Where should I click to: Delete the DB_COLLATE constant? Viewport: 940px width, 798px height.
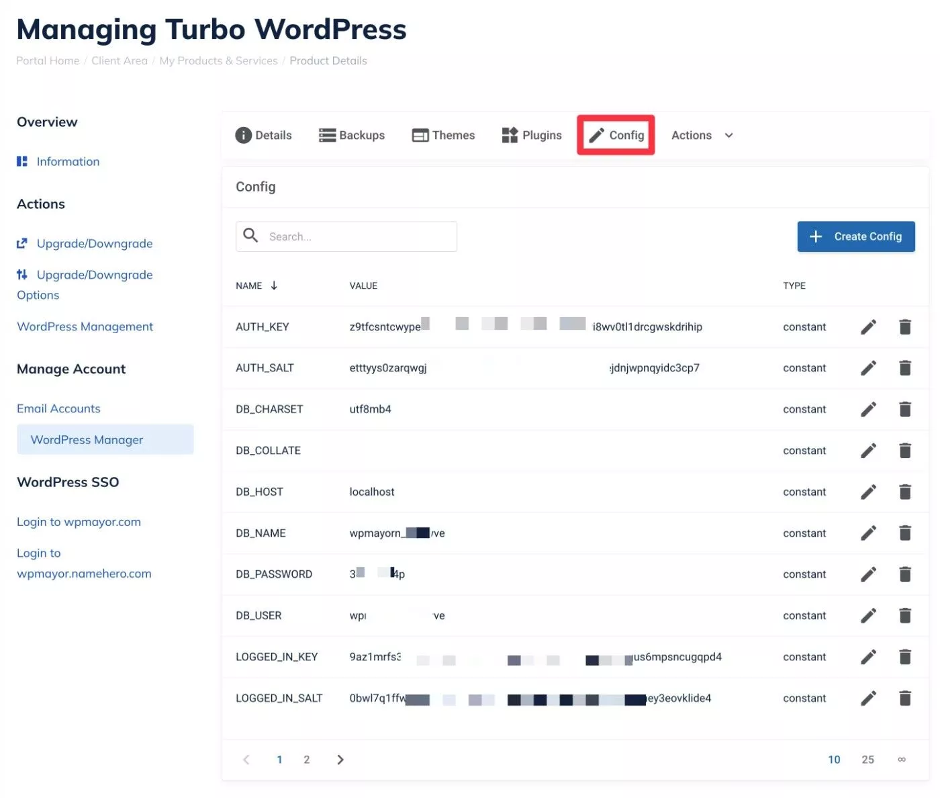click(x=905, y=451)
